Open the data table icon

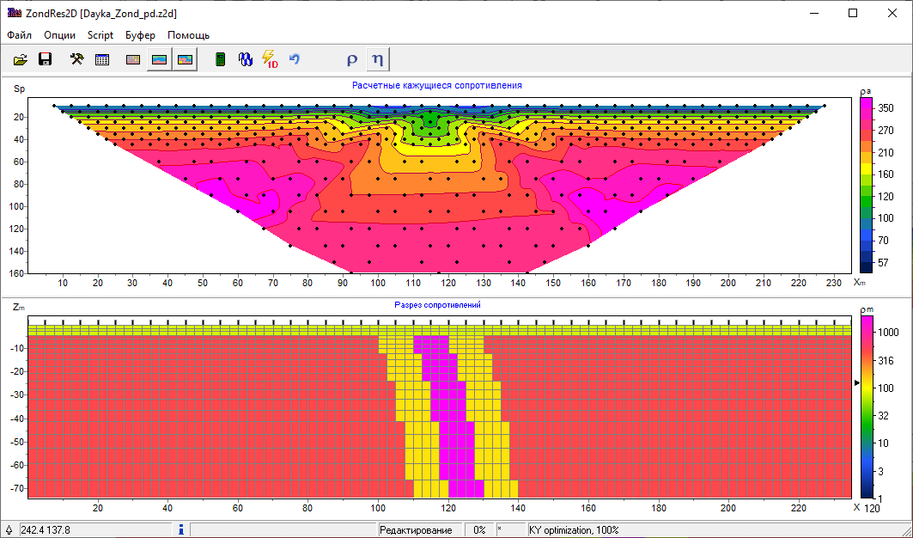click(x=102, y=59)
